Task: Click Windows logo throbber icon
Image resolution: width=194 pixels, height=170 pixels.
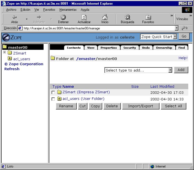Action: (x=187, y=10)
